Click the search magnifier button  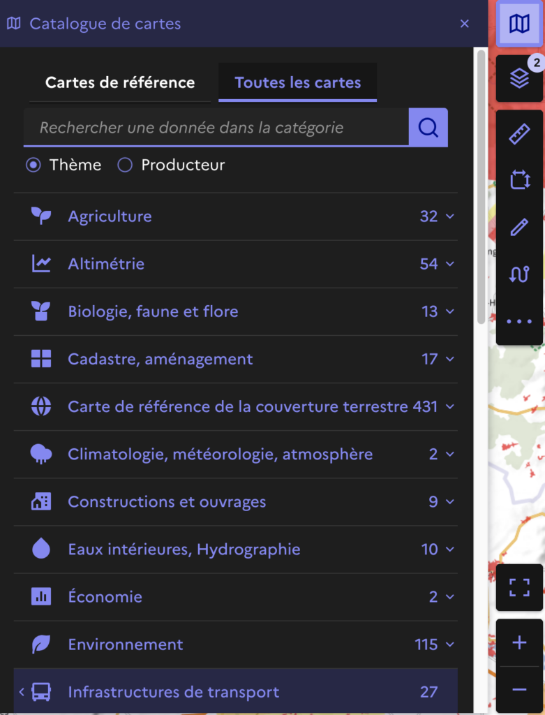(428, 128)
